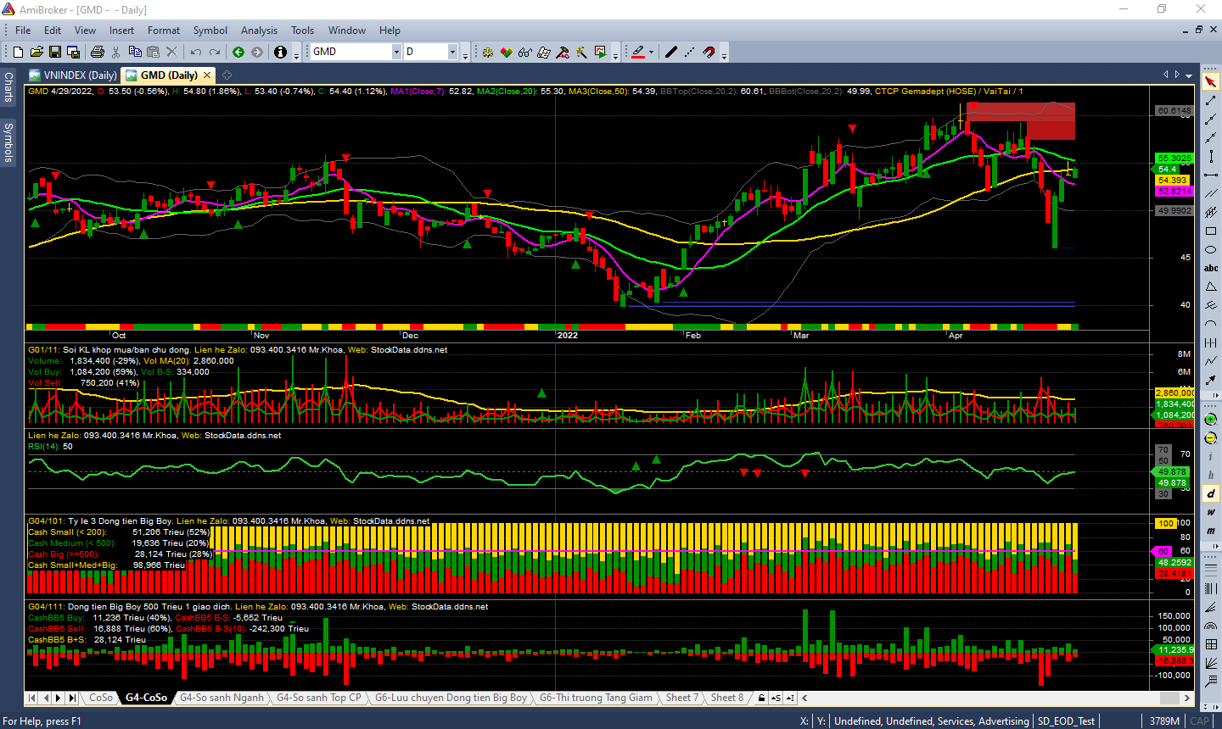Switch to the CoSo sheet tab
This screenshot has width=1222, height=729.
click(x=101, y=698)
